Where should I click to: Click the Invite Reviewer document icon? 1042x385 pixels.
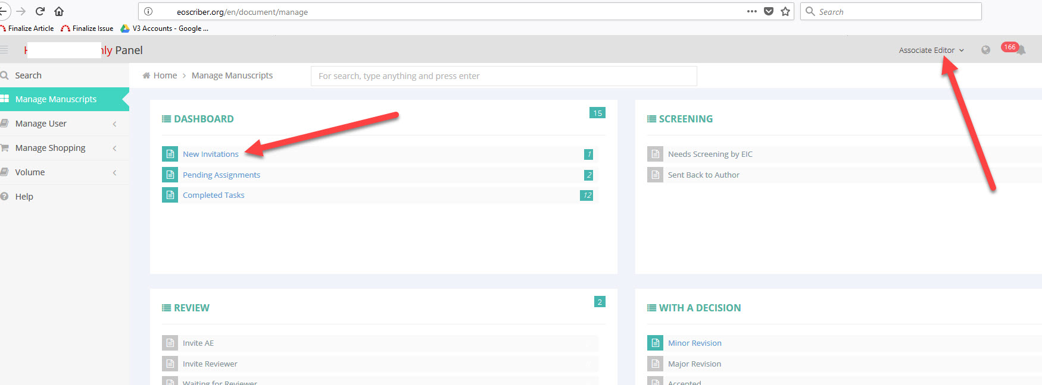pyautogui.click(x=170, y=364)
